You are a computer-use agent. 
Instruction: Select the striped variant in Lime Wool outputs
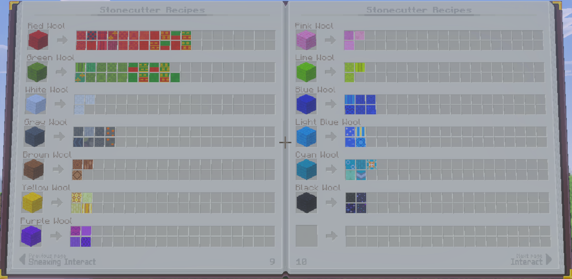tap(360, 67)
